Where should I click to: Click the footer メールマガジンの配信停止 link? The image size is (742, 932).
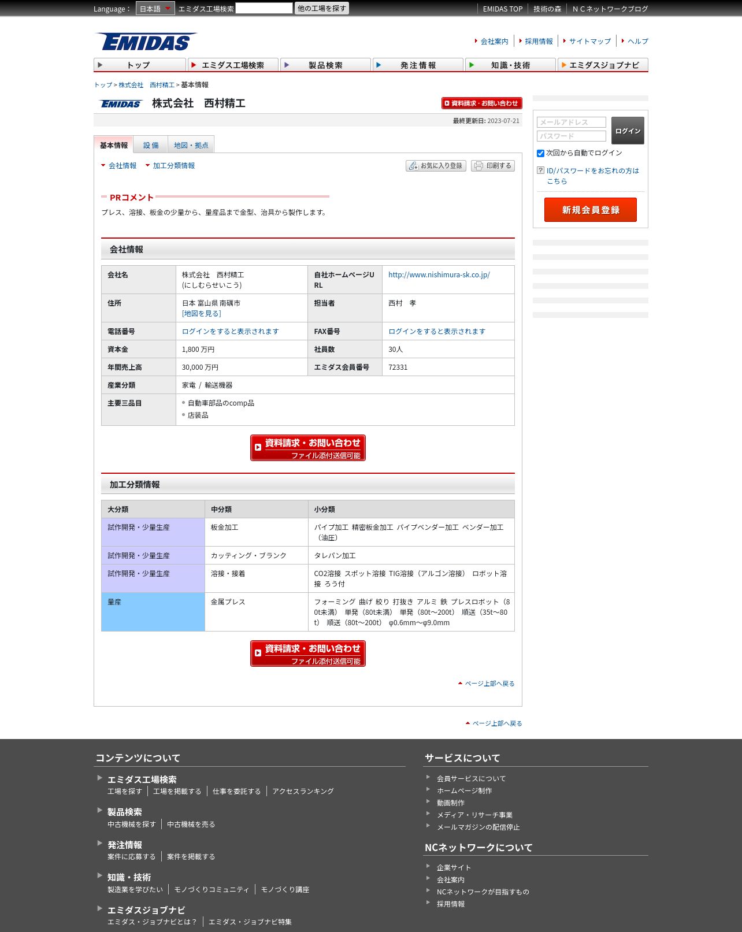click(x=478, y=827)
